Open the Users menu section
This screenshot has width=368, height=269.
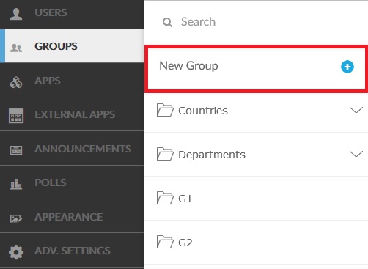[x=72, y=14]
